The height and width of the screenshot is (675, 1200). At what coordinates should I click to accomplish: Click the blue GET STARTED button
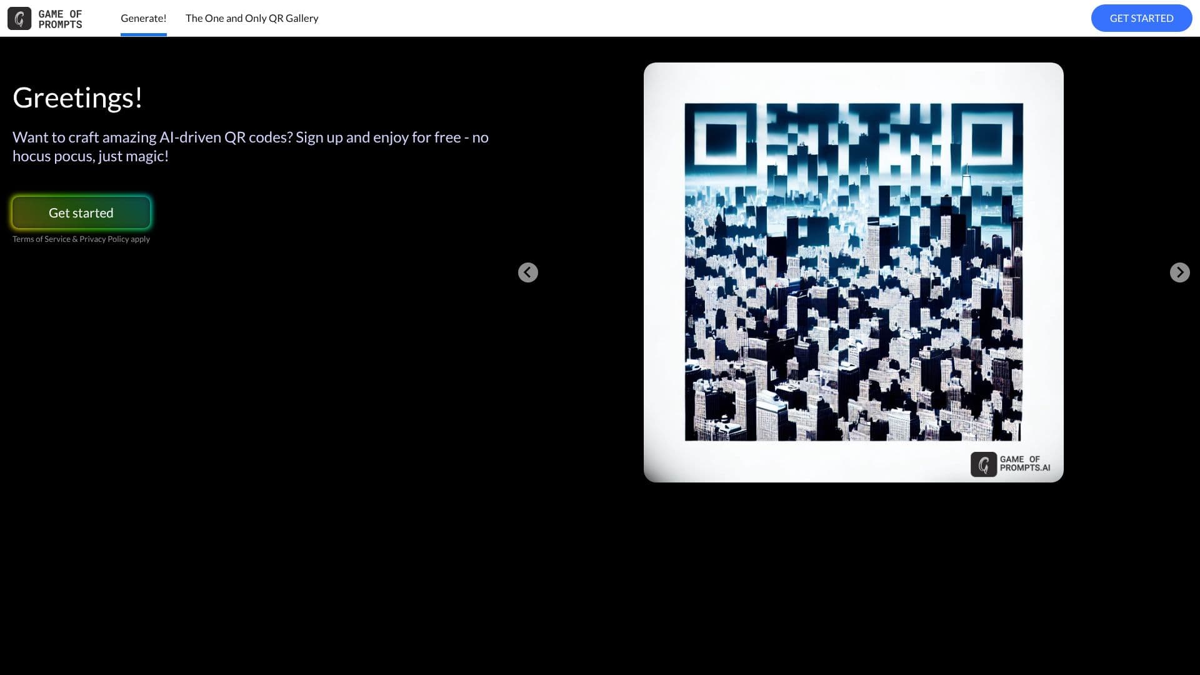1141,18
